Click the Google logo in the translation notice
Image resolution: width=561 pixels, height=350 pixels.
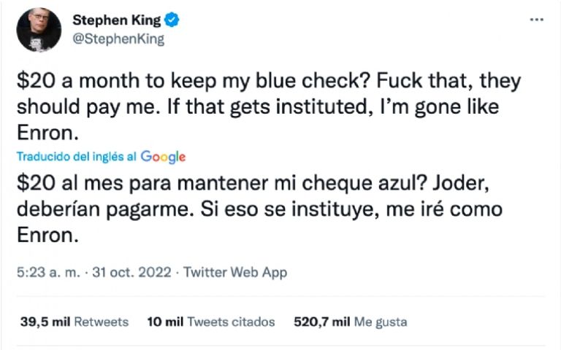click(x=163, y=157)
